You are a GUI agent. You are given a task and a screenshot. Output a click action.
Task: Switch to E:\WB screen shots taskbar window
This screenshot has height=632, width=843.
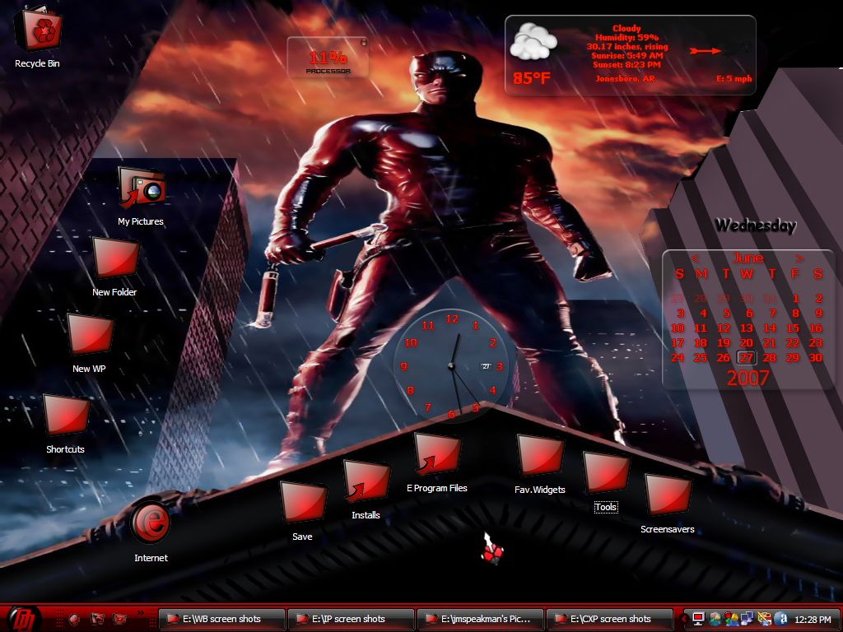coord(221,619)
